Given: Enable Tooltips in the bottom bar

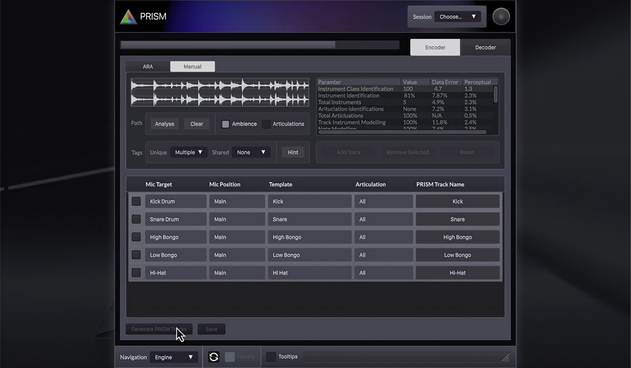Looking at the screenshot, I should click(271, 357).
